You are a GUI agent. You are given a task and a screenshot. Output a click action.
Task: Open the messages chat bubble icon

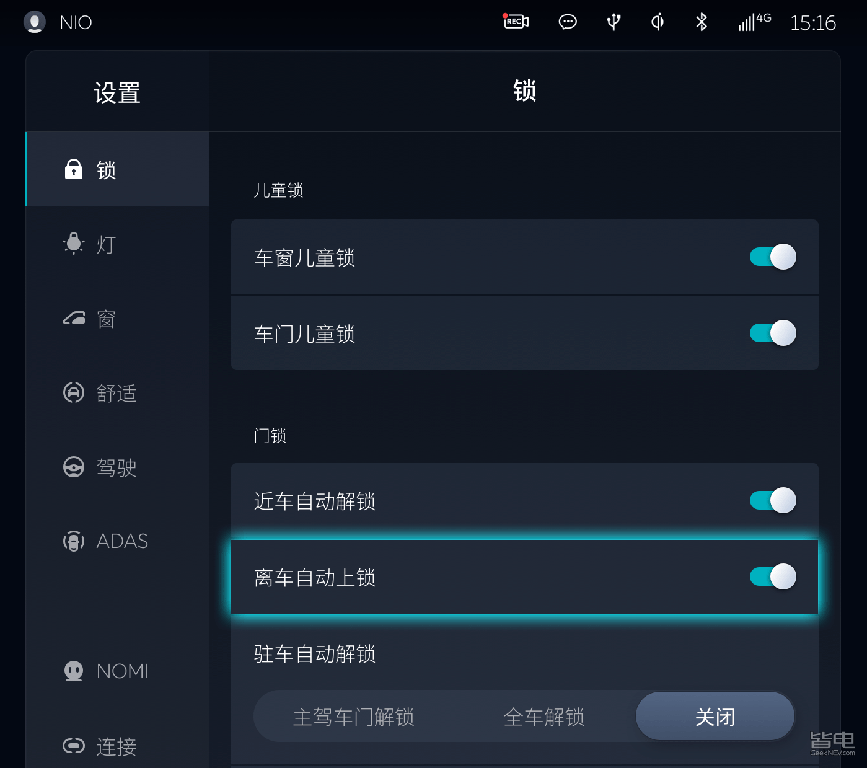click(568, 22)
